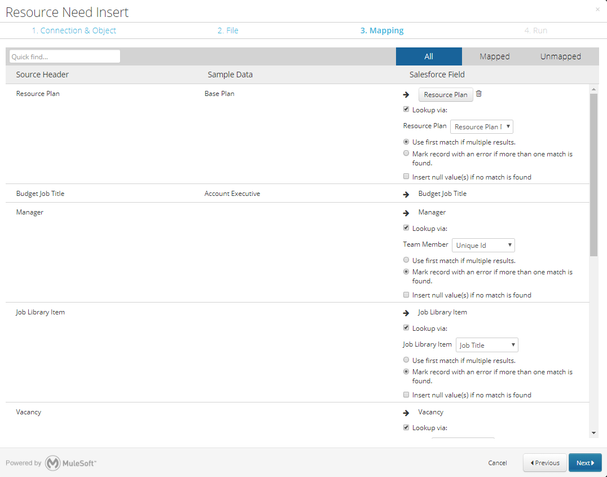607x477 pixels.
Task: Show only Mapped fields
Action: point(494,56)
